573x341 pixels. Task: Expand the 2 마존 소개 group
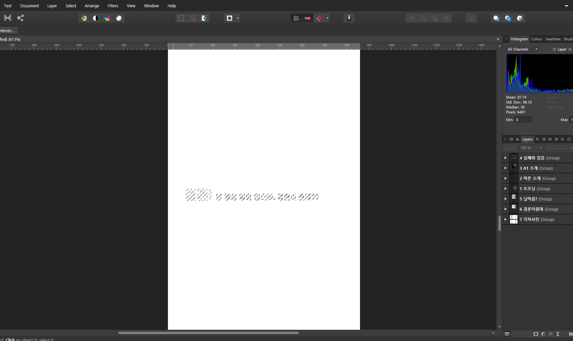click(x=505, y=178)
